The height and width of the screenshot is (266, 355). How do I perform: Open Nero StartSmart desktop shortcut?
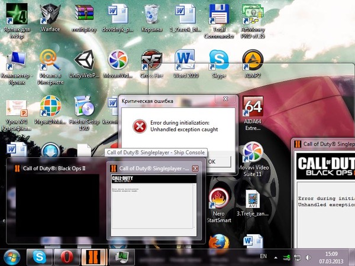220,199
